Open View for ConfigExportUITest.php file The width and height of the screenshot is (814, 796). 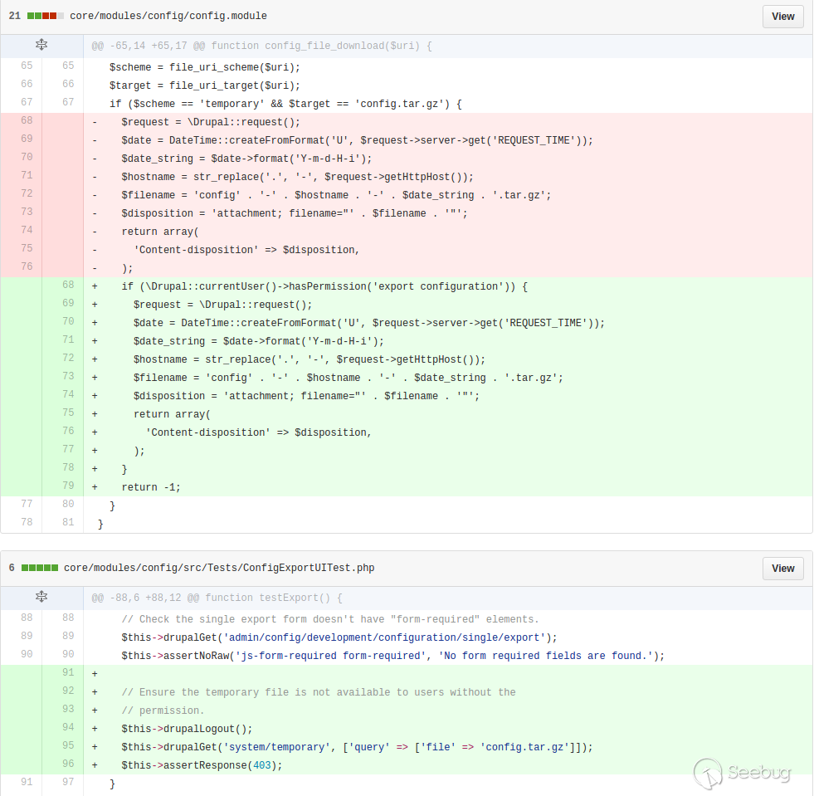point(782,569)
